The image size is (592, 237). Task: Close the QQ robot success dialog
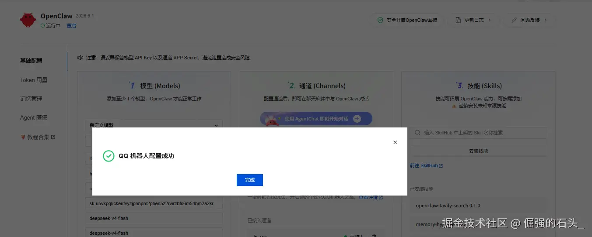[395, 142]
